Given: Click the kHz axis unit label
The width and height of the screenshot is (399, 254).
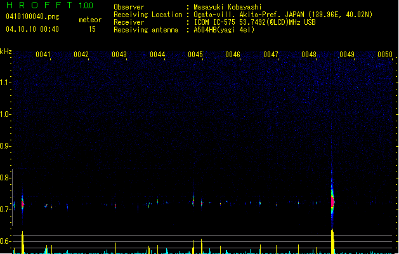Looking at the screenshot, I should click(6, 51).
